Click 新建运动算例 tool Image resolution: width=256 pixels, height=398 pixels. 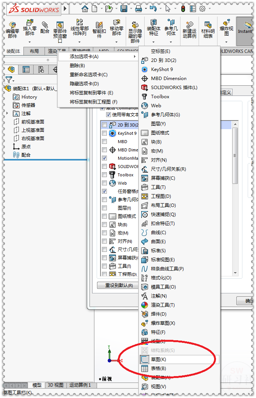coord(190,30)
